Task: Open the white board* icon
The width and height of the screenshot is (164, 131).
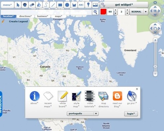Action: click(x=63, y=96)
